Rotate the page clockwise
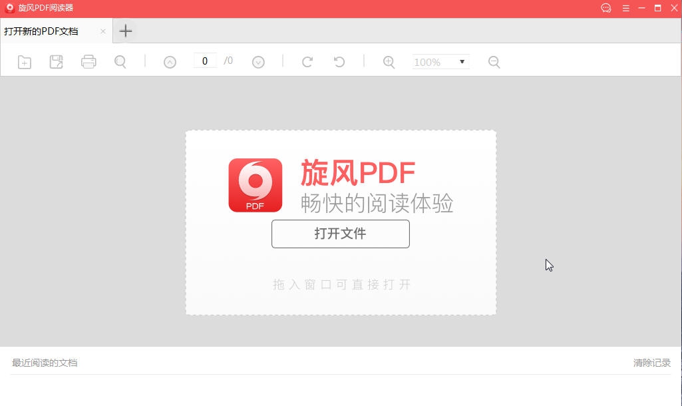Image resolution: width=682 pixels, height=406 pixels. click(x=307, y=61)
